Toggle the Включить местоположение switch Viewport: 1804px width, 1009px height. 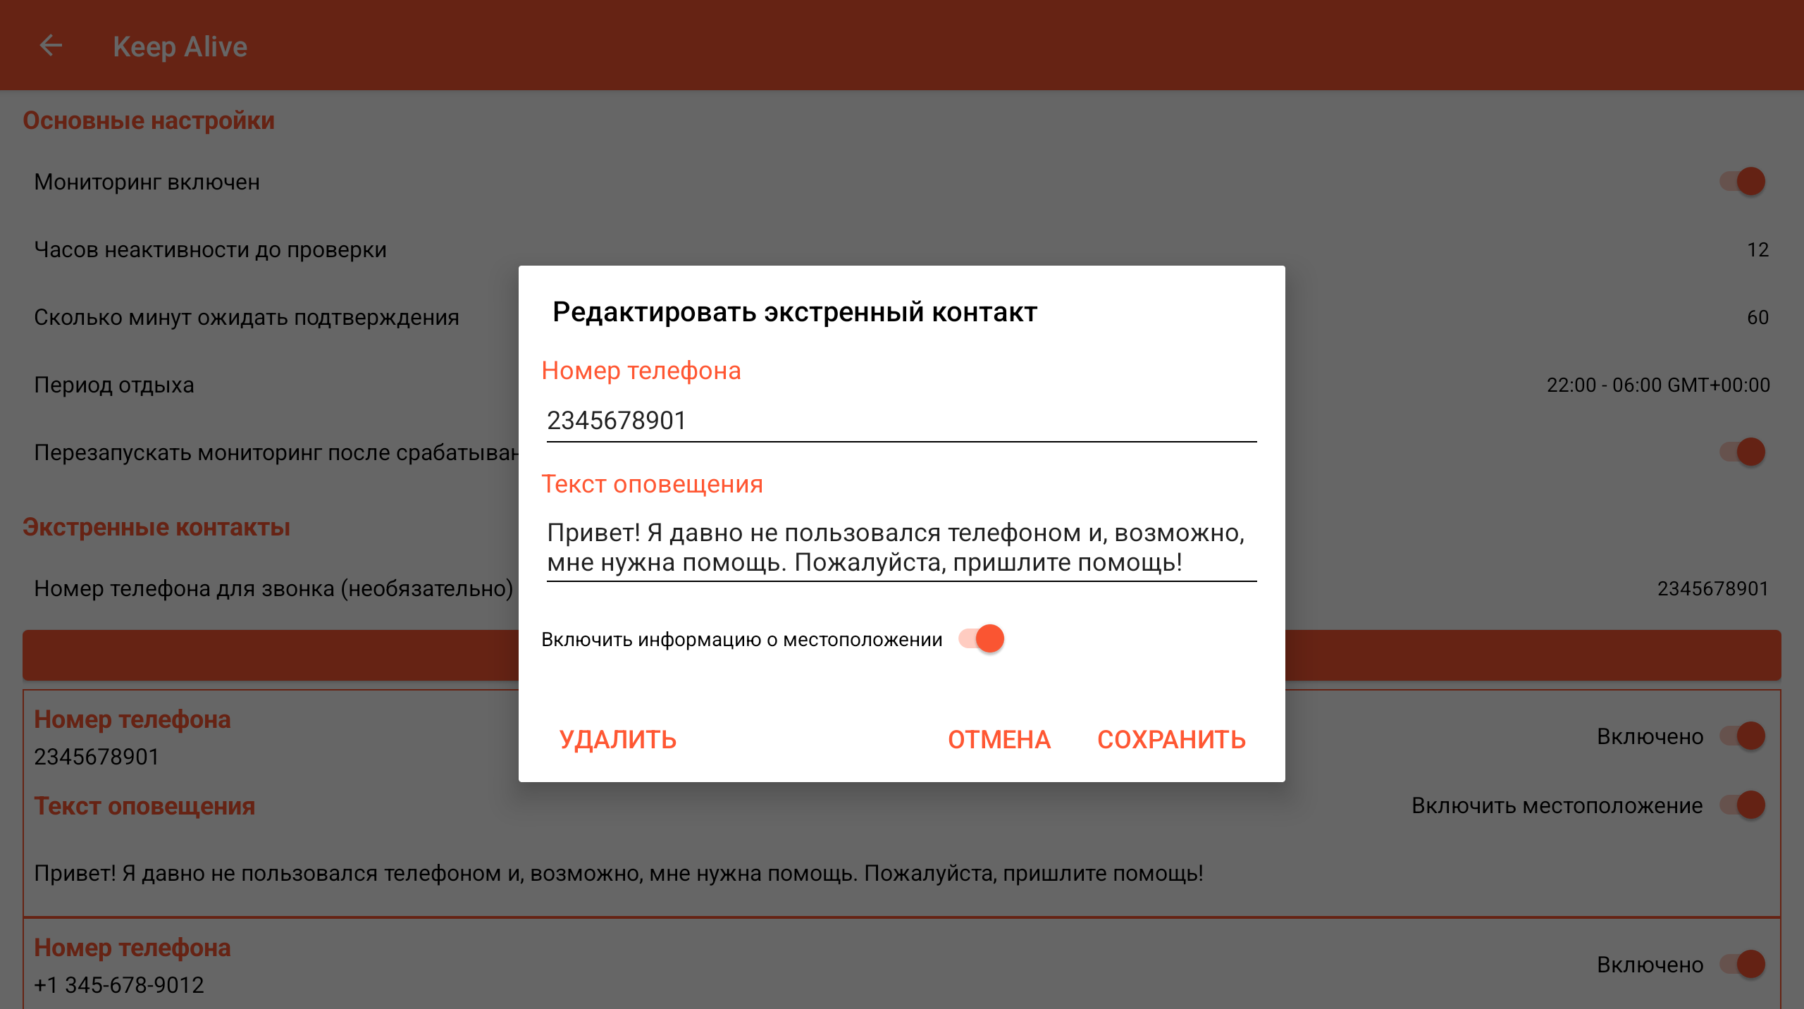tap(1742, 805)
